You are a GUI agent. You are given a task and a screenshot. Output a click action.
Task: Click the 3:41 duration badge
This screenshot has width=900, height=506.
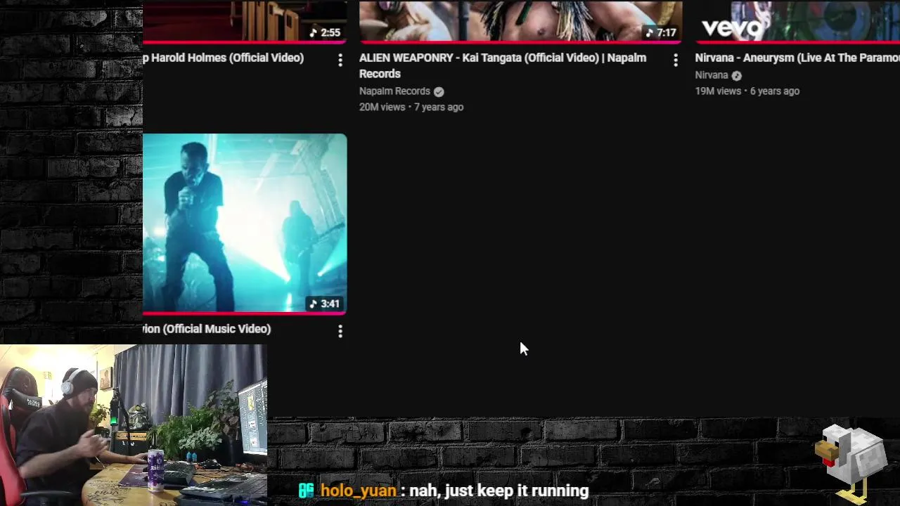(325, 304)
